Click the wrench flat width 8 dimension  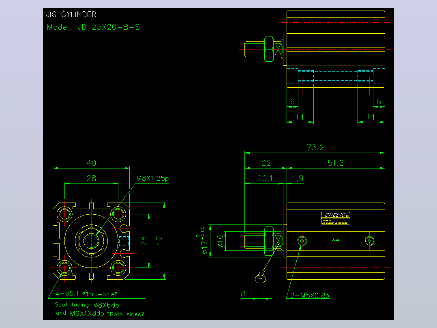(243, 293)
